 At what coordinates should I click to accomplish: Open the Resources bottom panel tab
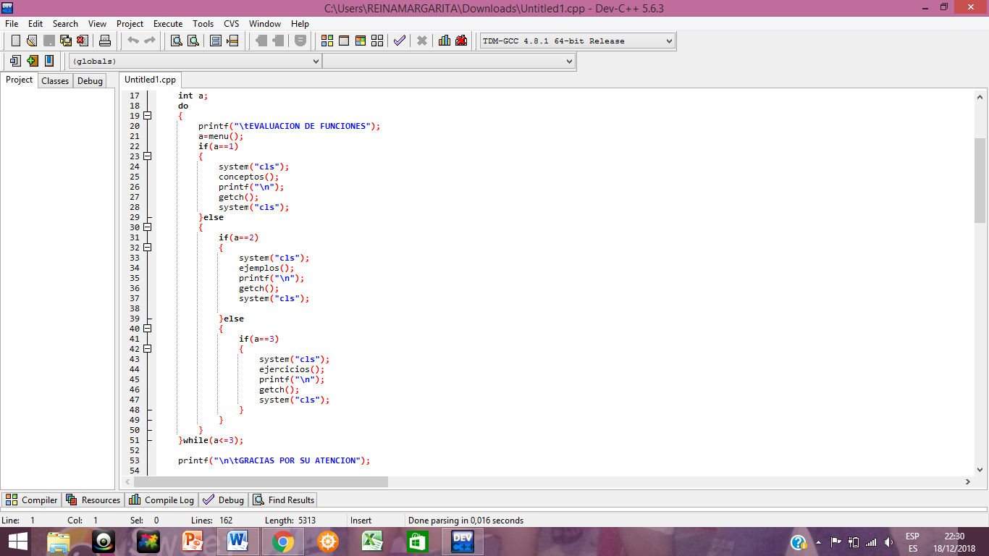pyautogui.click(x=93, y=500)
